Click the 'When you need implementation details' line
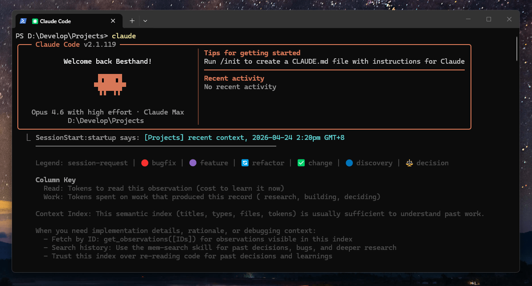The image size is (532, 286). pyautogui.click(x=176, y=231)
